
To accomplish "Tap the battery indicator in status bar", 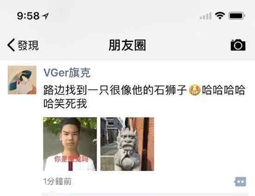I will pos(237,16).
